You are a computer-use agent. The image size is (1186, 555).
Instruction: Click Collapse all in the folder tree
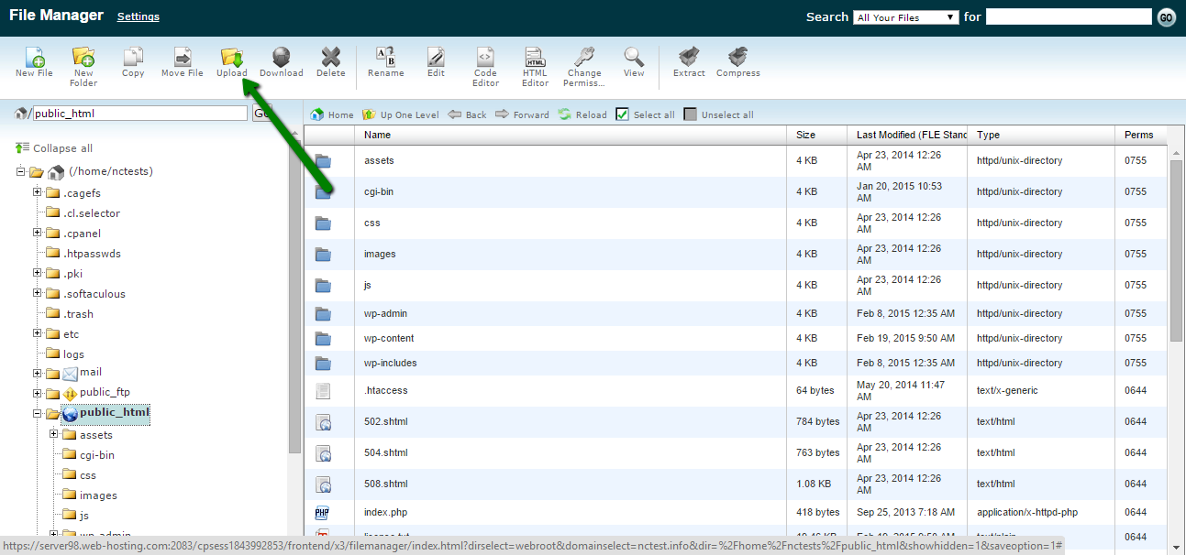pyautogui.click(x=62, y=148)
